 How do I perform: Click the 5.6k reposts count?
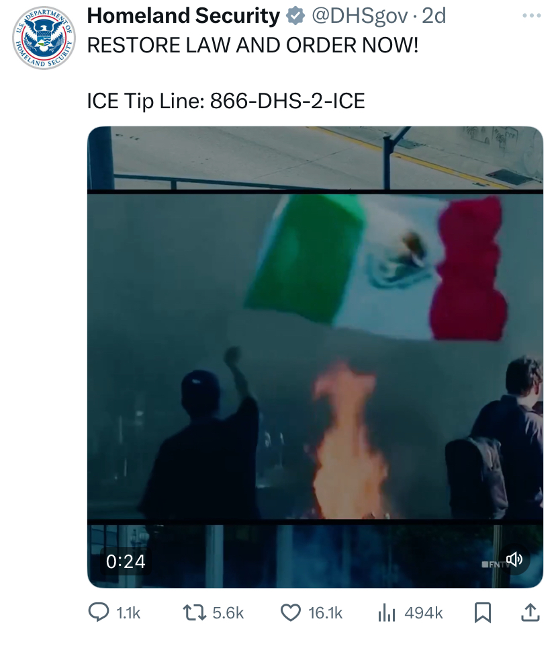click(x=228, y=613)
